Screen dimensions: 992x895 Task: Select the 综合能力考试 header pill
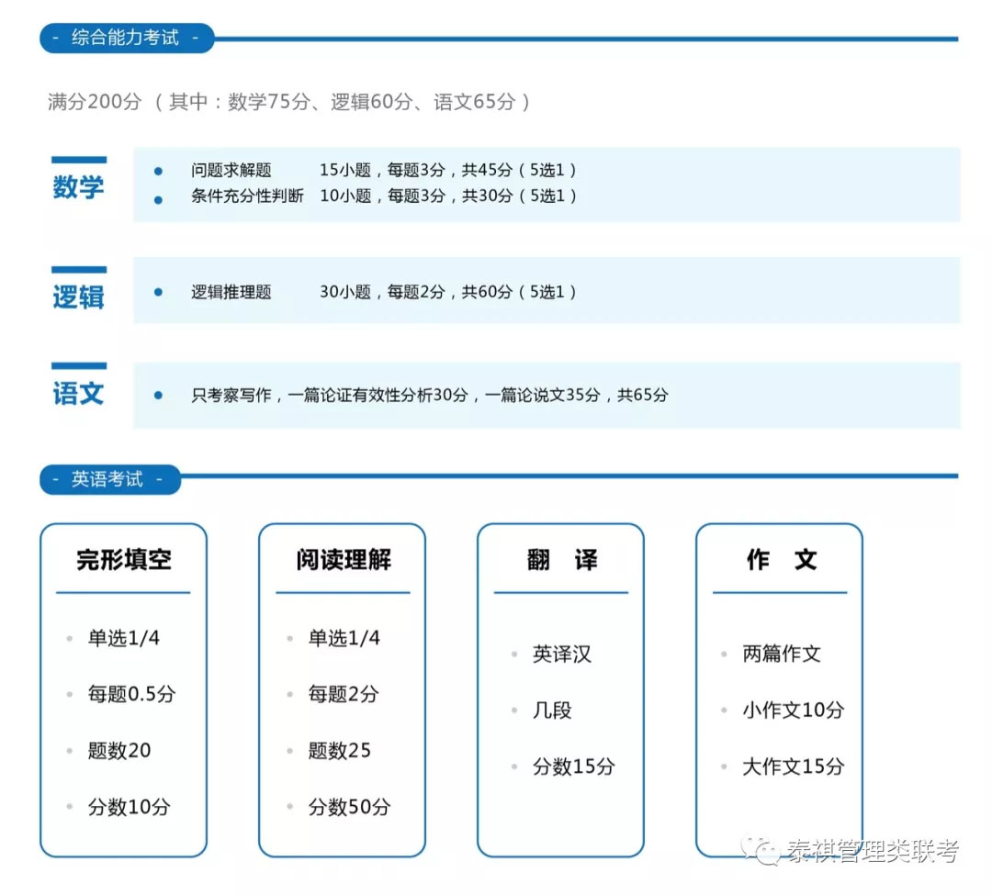[126, 39]
